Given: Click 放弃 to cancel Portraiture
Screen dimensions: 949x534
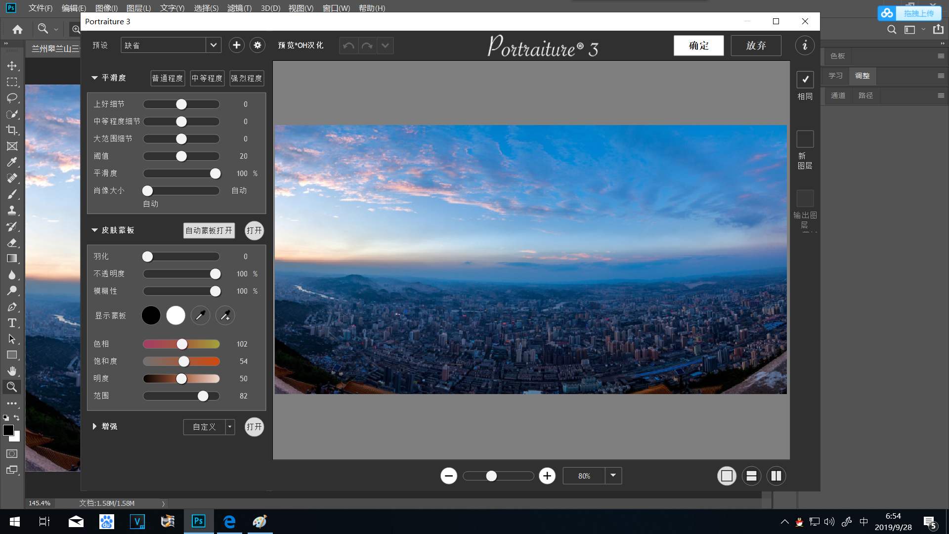Looking at the screenshot, I should coord(756,45).
